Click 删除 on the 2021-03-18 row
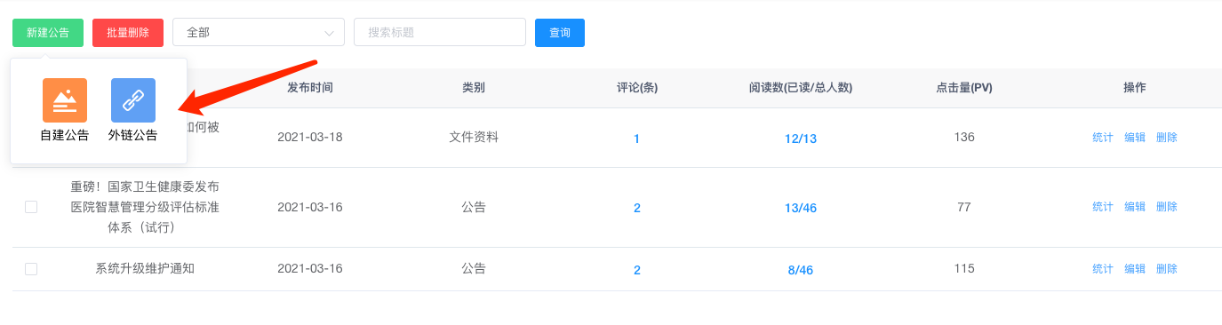 click(1167, 138)
